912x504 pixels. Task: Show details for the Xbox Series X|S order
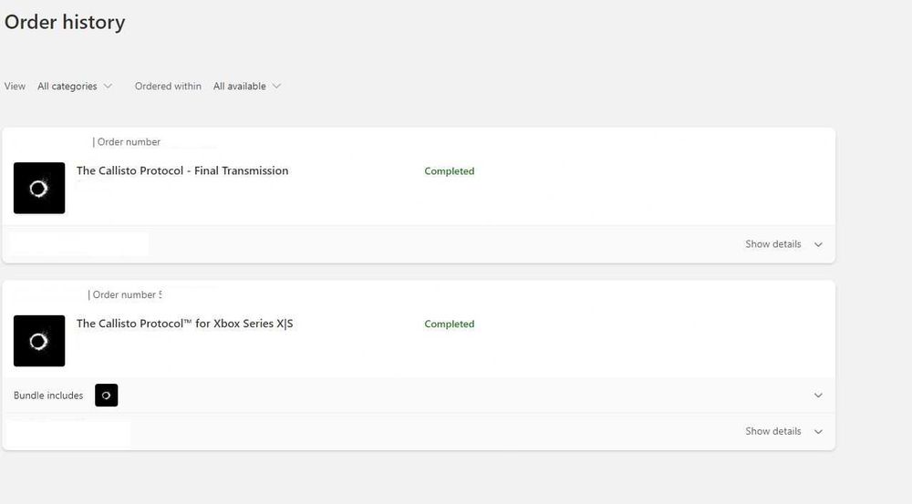773,431
